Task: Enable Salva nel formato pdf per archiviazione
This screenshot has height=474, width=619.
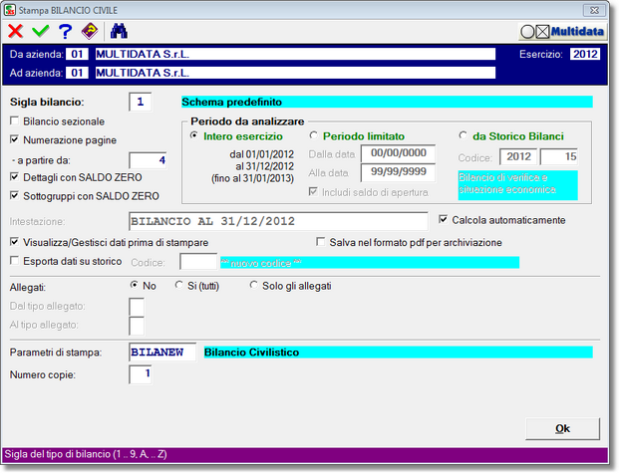Action: pyautogui.click(x=321, y=241)
